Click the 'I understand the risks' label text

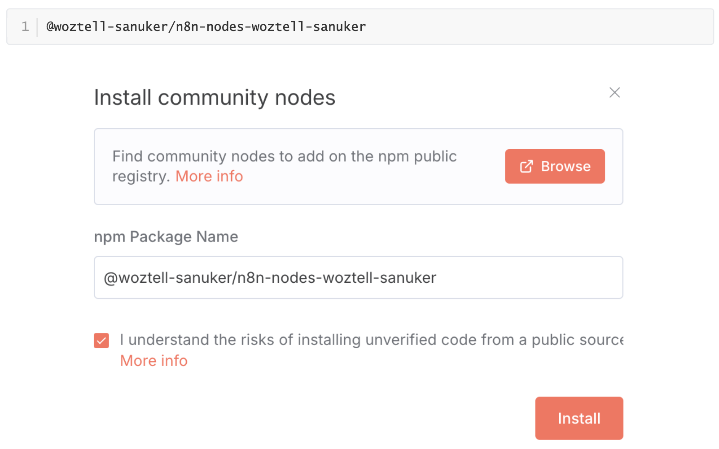pos(372,340)
